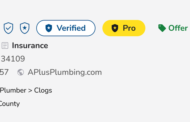Image resolution: width=190 pixels, height=122 pixels.
Task: Select the Plumber breadcrumb category
Action: 13,90
